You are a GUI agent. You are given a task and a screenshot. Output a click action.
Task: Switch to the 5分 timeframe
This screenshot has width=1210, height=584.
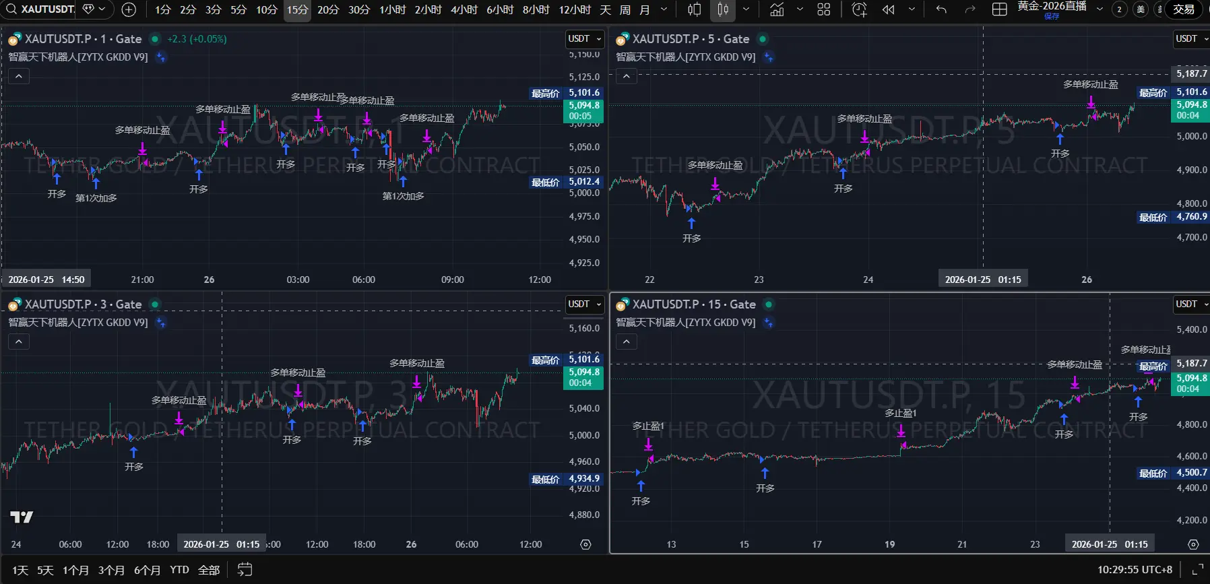click(238, 9)
